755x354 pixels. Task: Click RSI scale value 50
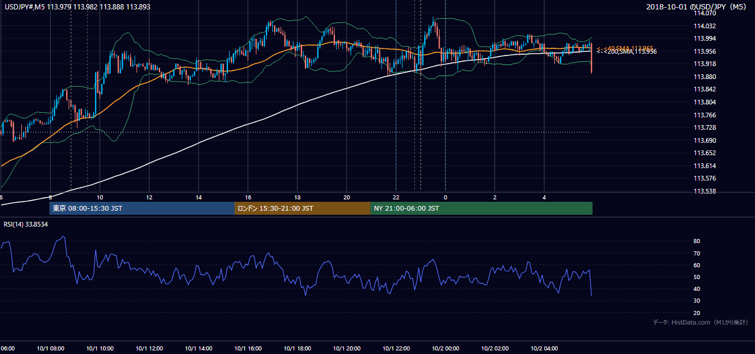(x=697, y=277)
